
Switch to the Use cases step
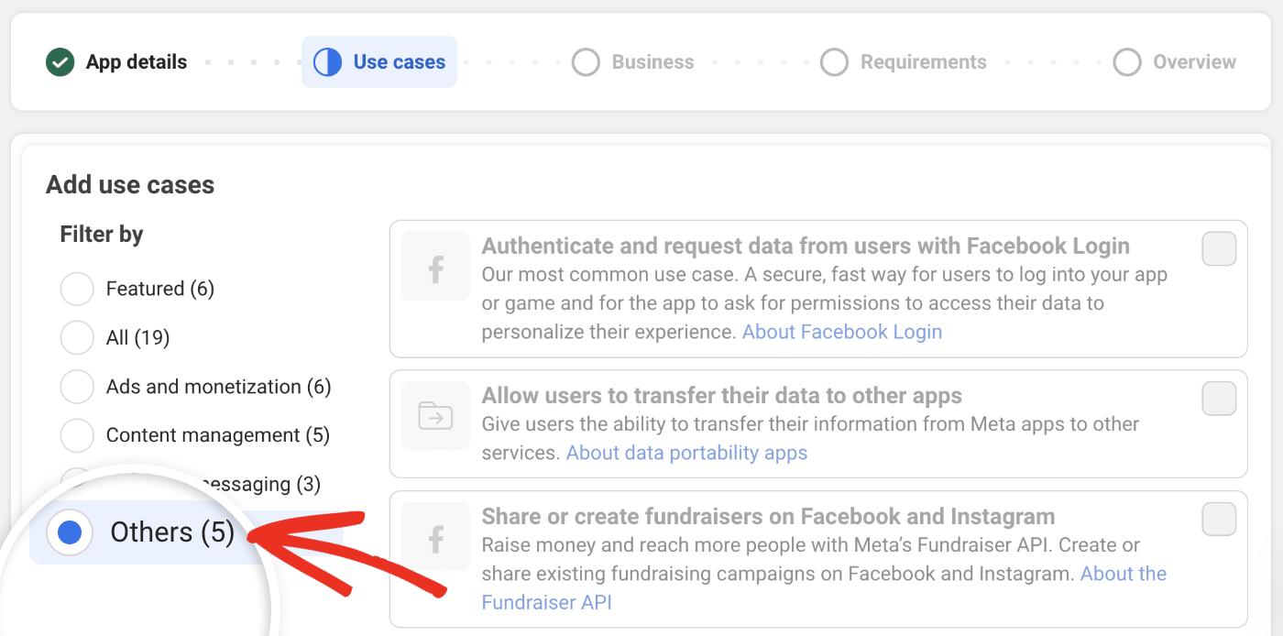tap(399, 62)
